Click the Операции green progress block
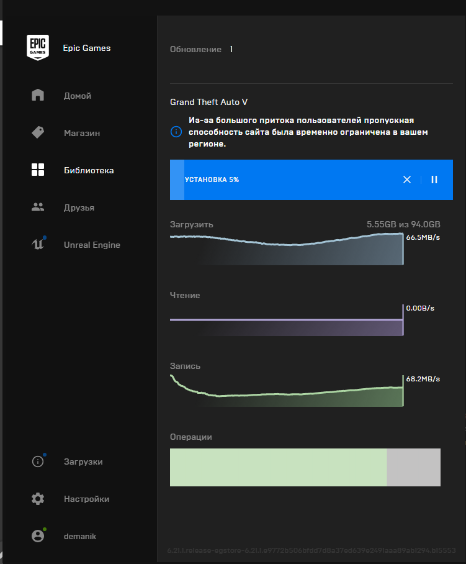 tap(278, 467)
